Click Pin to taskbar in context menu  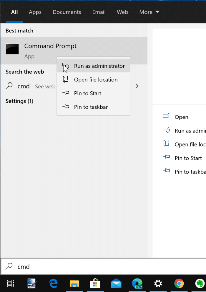pyautogui.click(x=93, y=107)
